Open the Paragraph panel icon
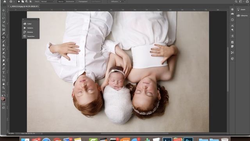250x141 pixels. point(232,30)
